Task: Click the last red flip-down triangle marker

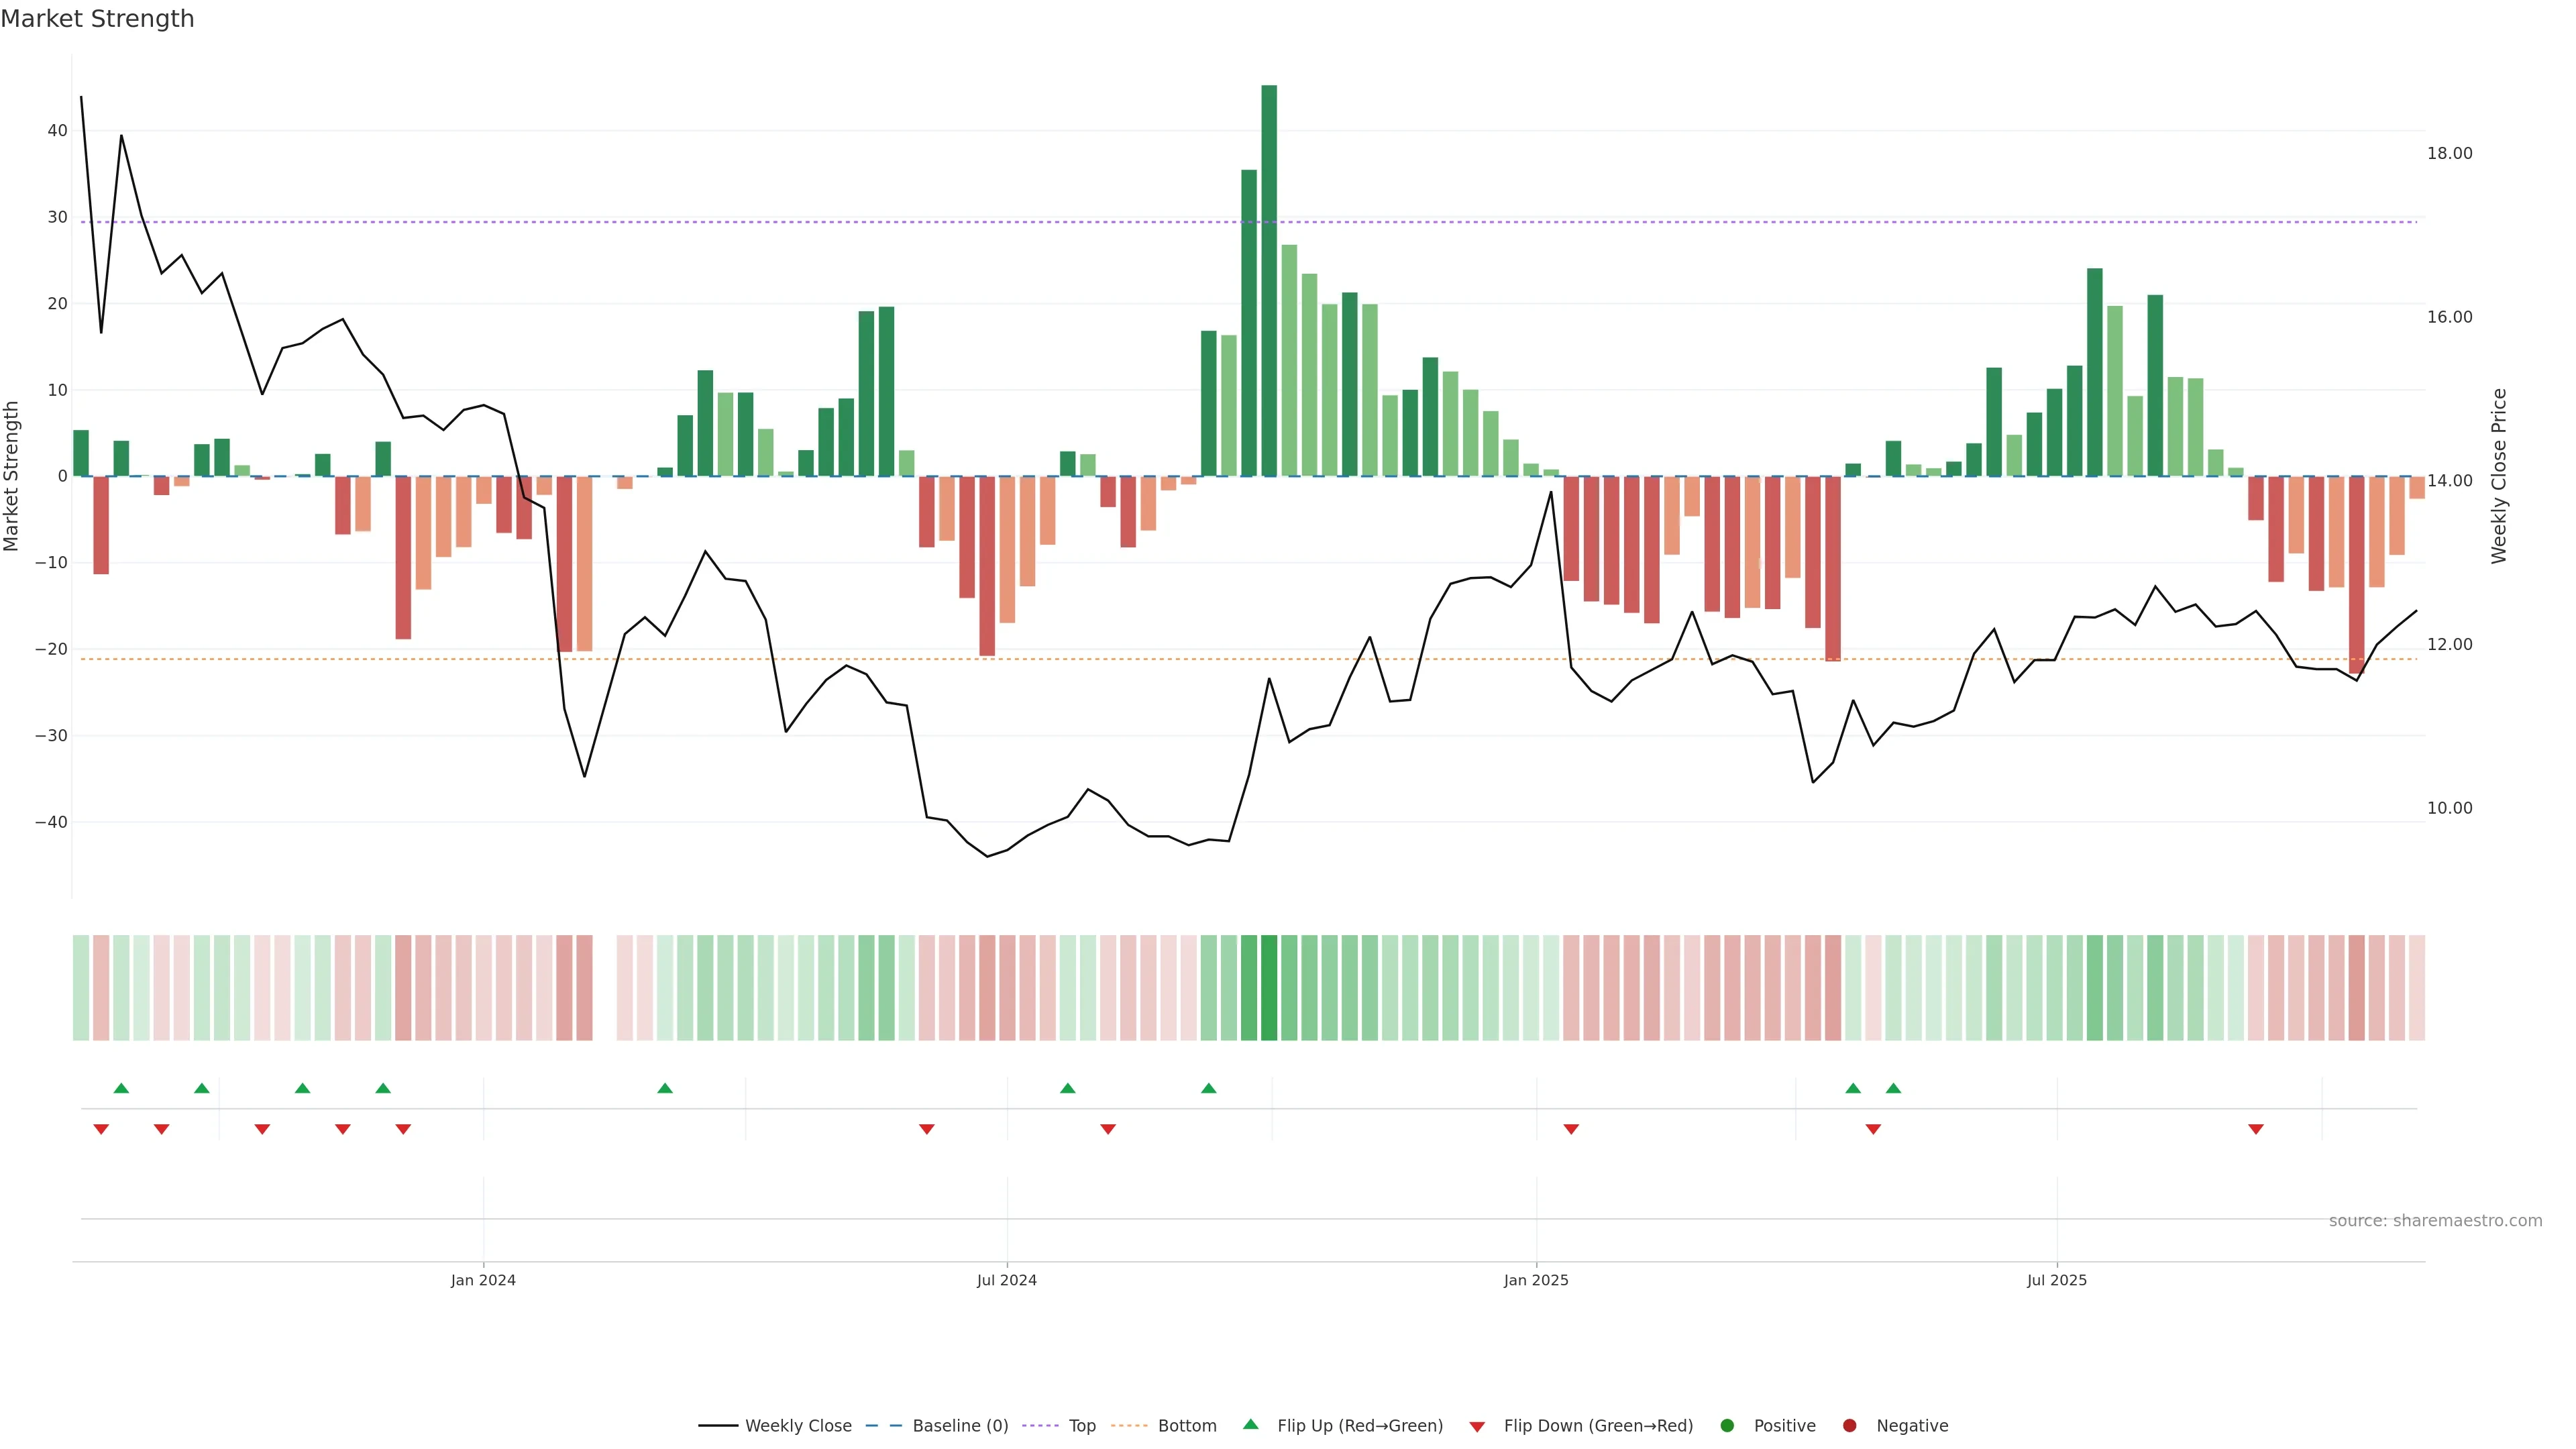Action: click(x=2256, y=1129)
